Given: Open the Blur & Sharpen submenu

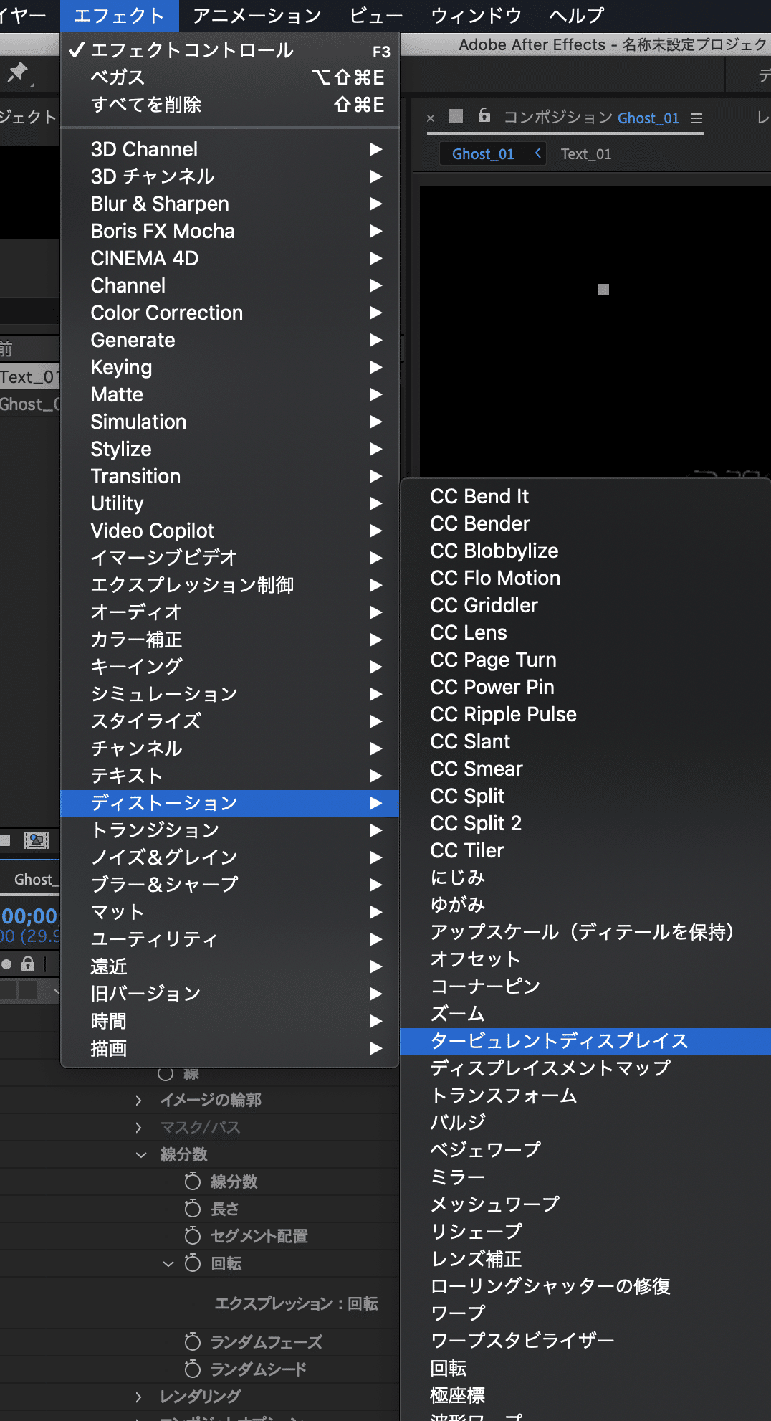Looking at the screenshot, I should point(229,204).
